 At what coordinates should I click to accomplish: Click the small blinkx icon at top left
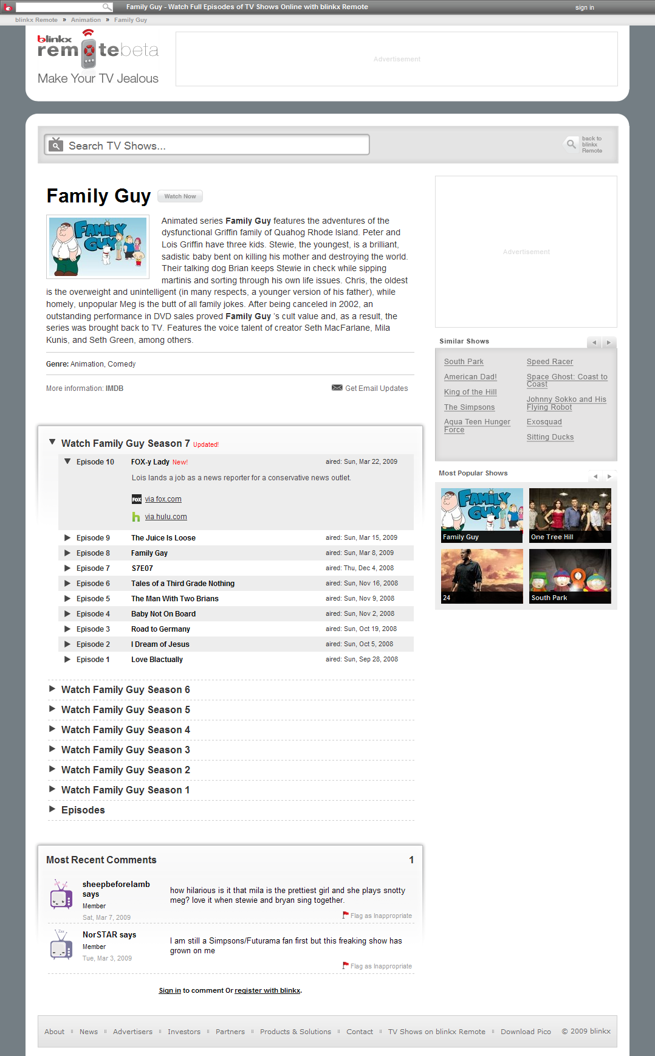[8, 7]
